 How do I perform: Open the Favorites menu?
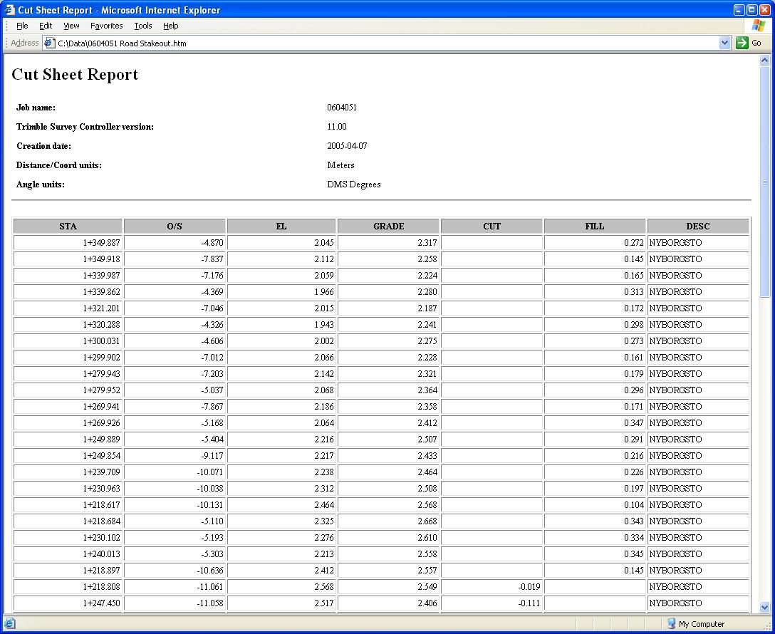[106, 26]
